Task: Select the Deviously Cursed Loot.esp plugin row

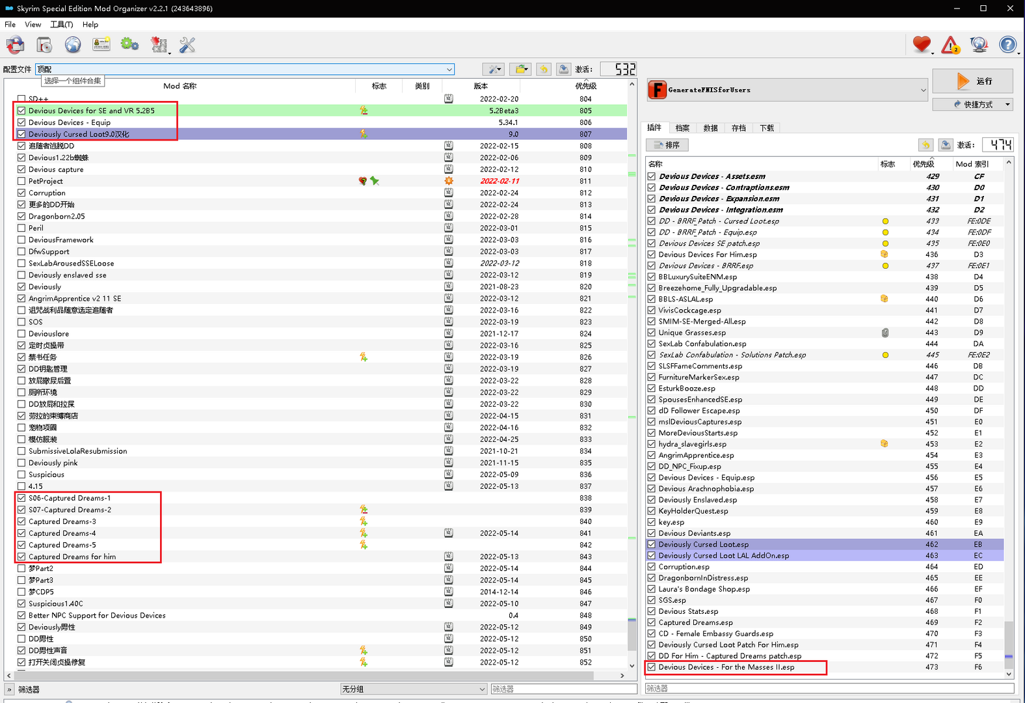Action: pyautogui.click(x=825, y=544)
